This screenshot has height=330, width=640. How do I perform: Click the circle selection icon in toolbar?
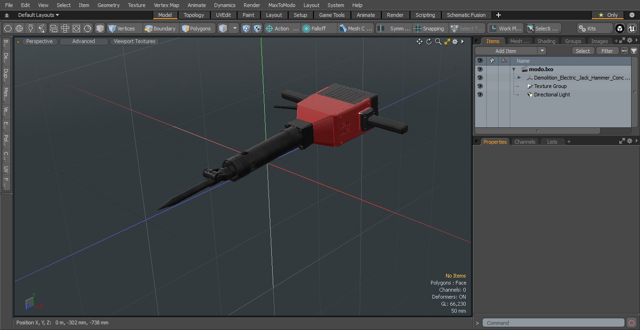7,29
